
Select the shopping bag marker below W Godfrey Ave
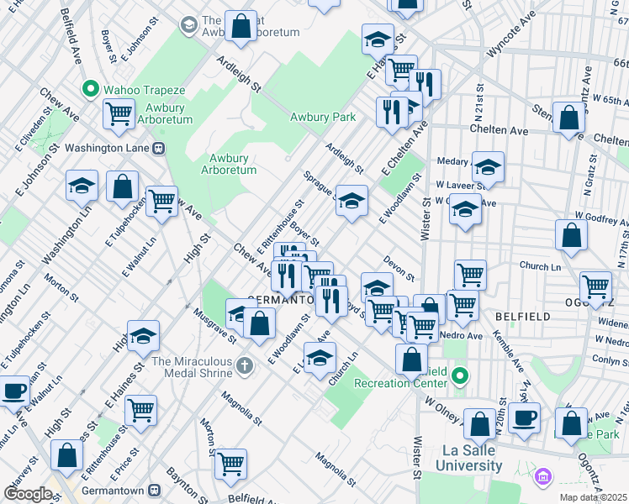[572, 235]
